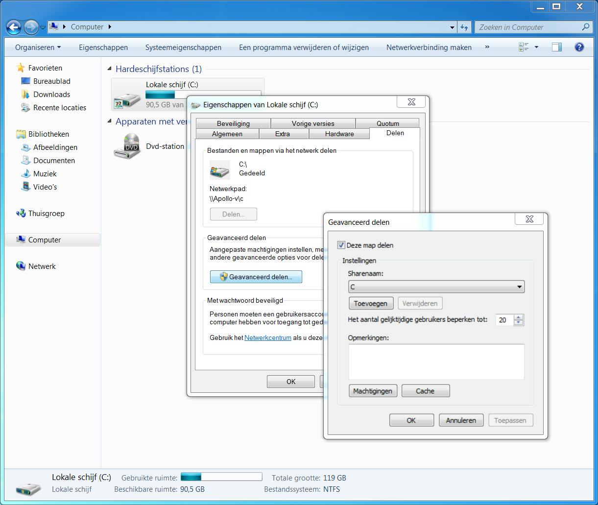
Task: Open the help question mark icon
Action: pyautogui.click(x=579, y=47)
